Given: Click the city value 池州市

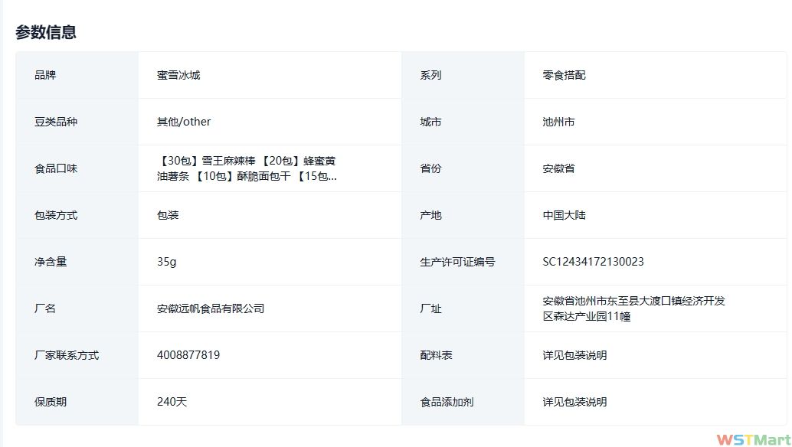Looking at the screenshot, I should tap(558, 122).
